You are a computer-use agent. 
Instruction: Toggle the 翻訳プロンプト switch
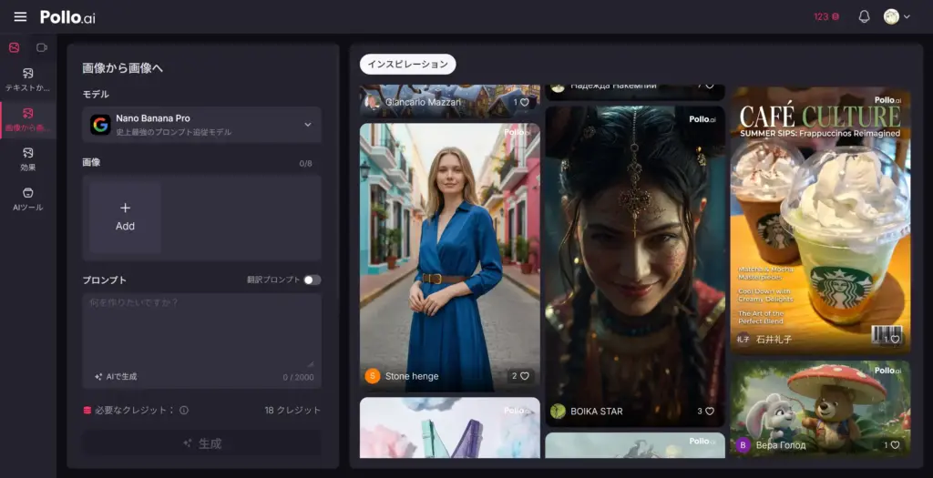[312, 280]
